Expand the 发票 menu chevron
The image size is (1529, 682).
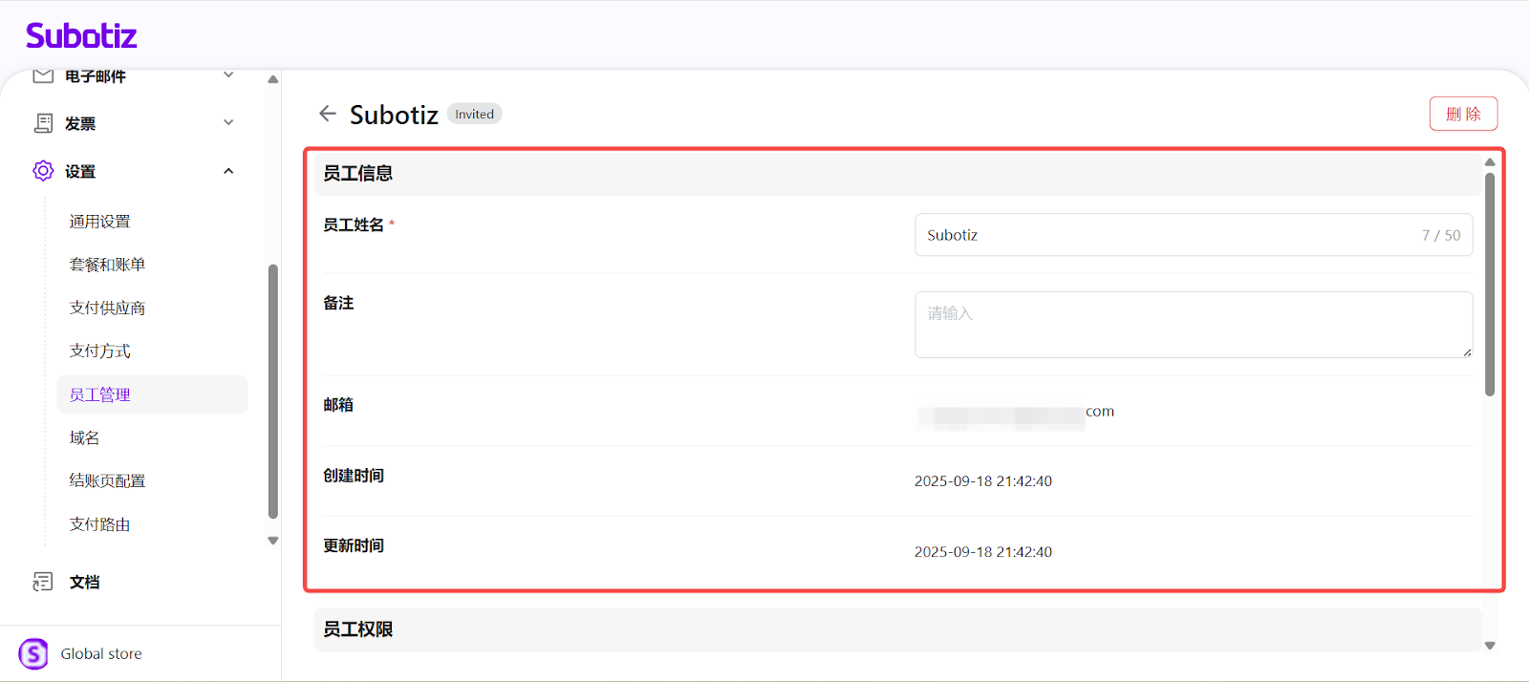pos(228,122)
